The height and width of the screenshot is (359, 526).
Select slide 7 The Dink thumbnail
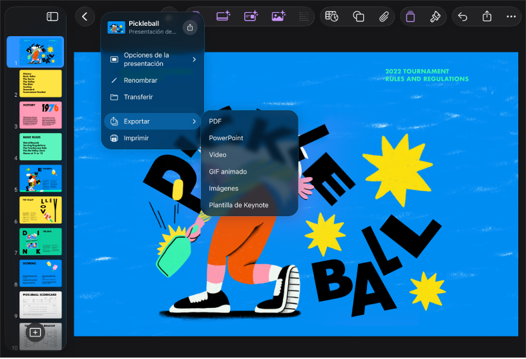[x=41, y=241]
